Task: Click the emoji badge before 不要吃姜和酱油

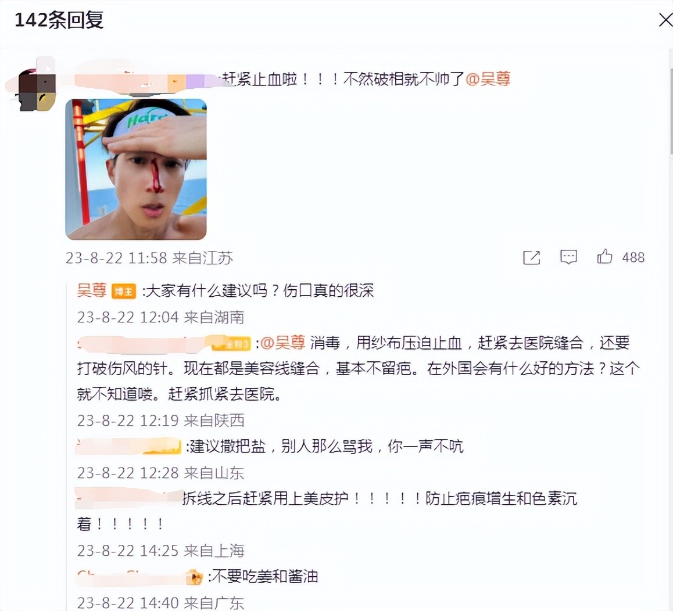Action: click(x=195, y=577)
